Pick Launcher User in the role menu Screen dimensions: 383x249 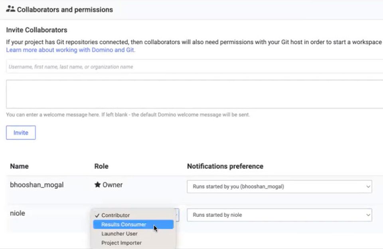(x=119, y=233)
